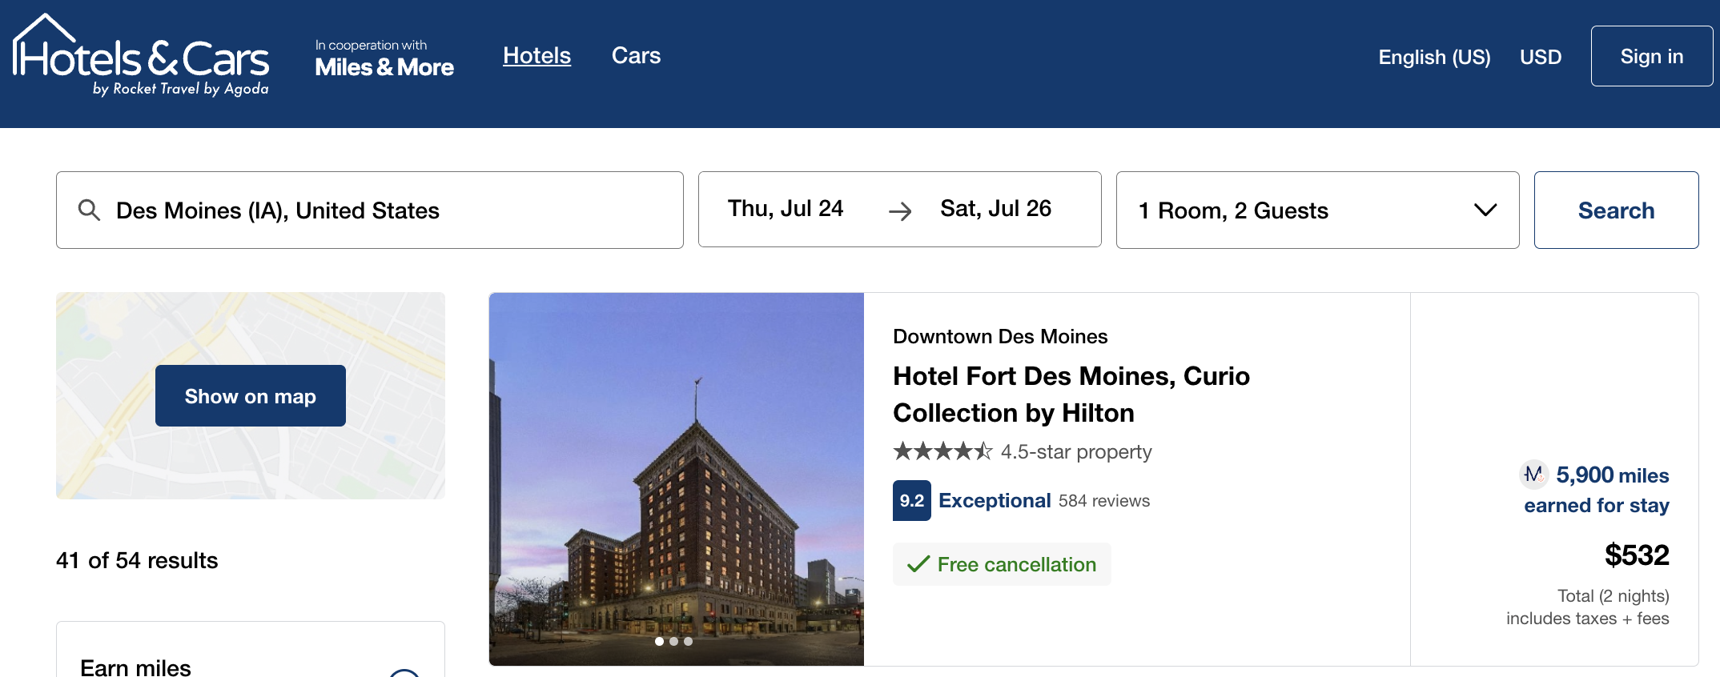Screen dimensions: 1720x677
Task: Click the 9.2 review score badge
Action: click(911, 501)
